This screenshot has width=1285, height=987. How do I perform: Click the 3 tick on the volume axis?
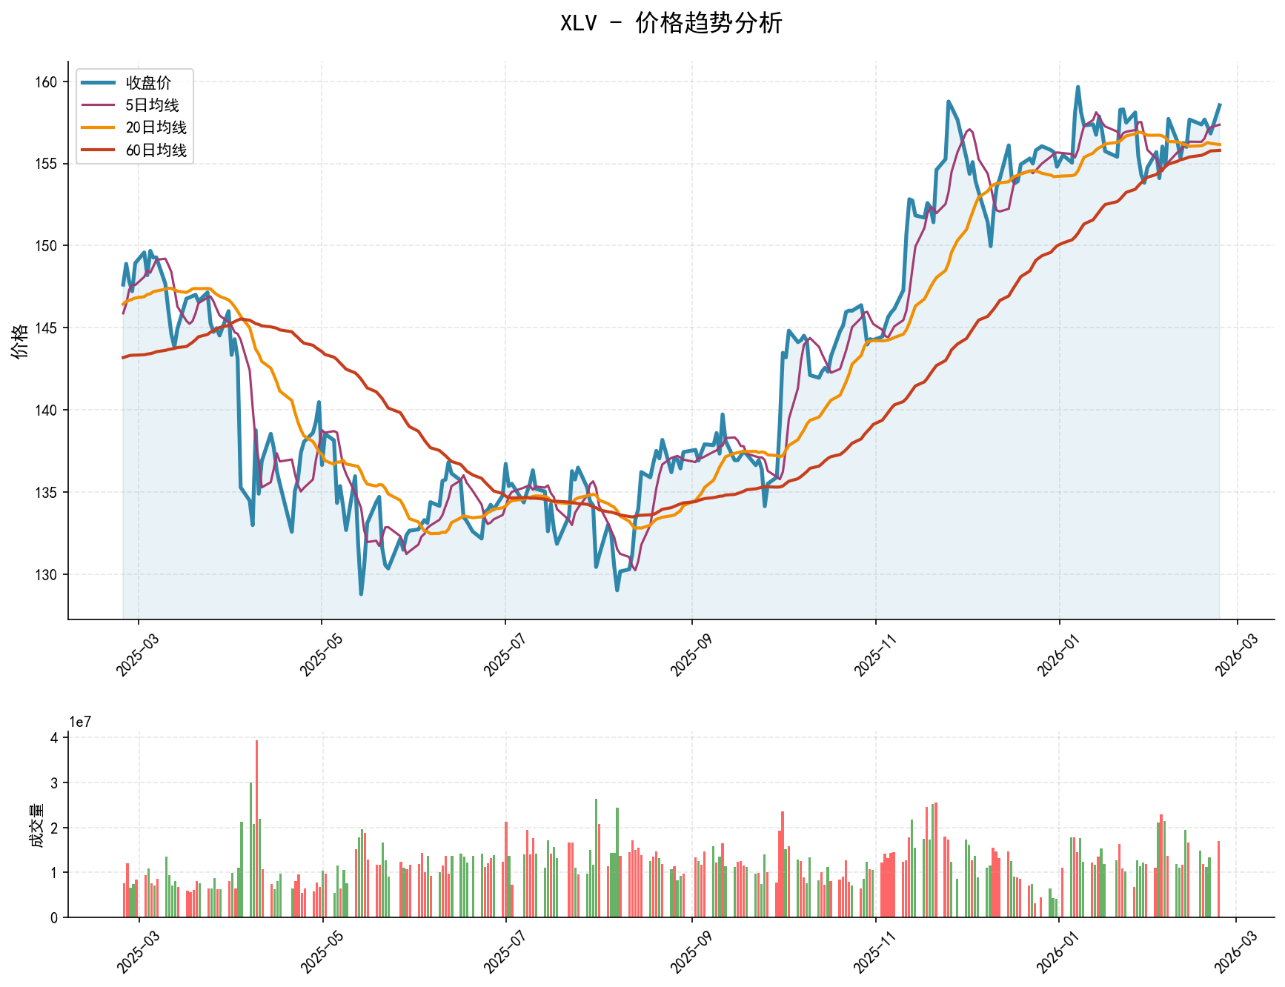click(x=54, y=783)
